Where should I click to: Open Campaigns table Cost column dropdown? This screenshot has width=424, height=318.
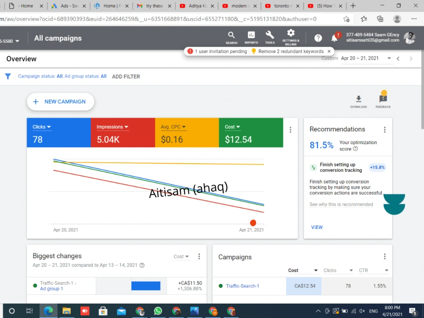pyautogui.click(x=303, y=271)
